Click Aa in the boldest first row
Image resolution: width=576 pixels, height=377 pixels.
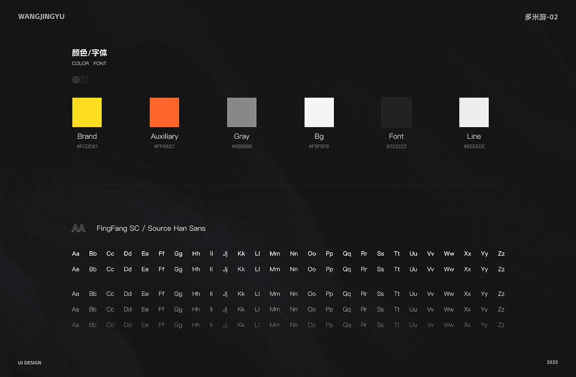(x=76, y=253)
